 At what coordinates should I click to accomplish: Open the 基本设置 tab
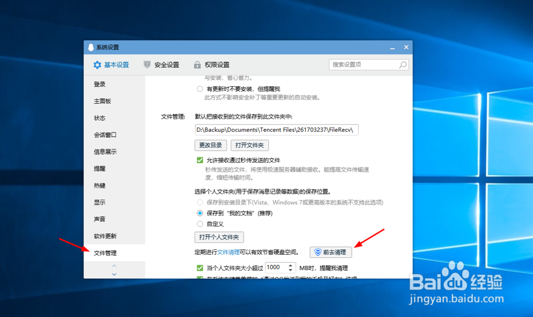point(111,65)
